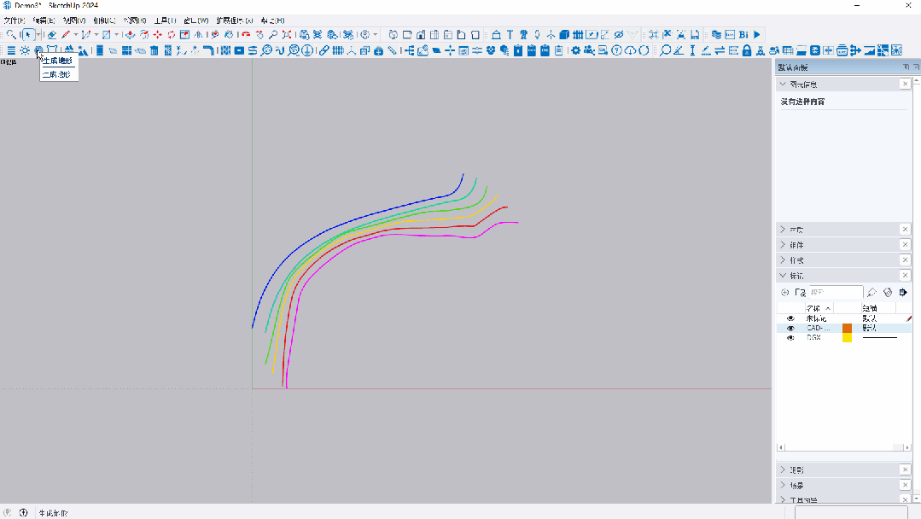Hide the DGX tag with eye icon
Image resolution: width=921 pixels, height=519 pixels.
(x=790, y=338)
